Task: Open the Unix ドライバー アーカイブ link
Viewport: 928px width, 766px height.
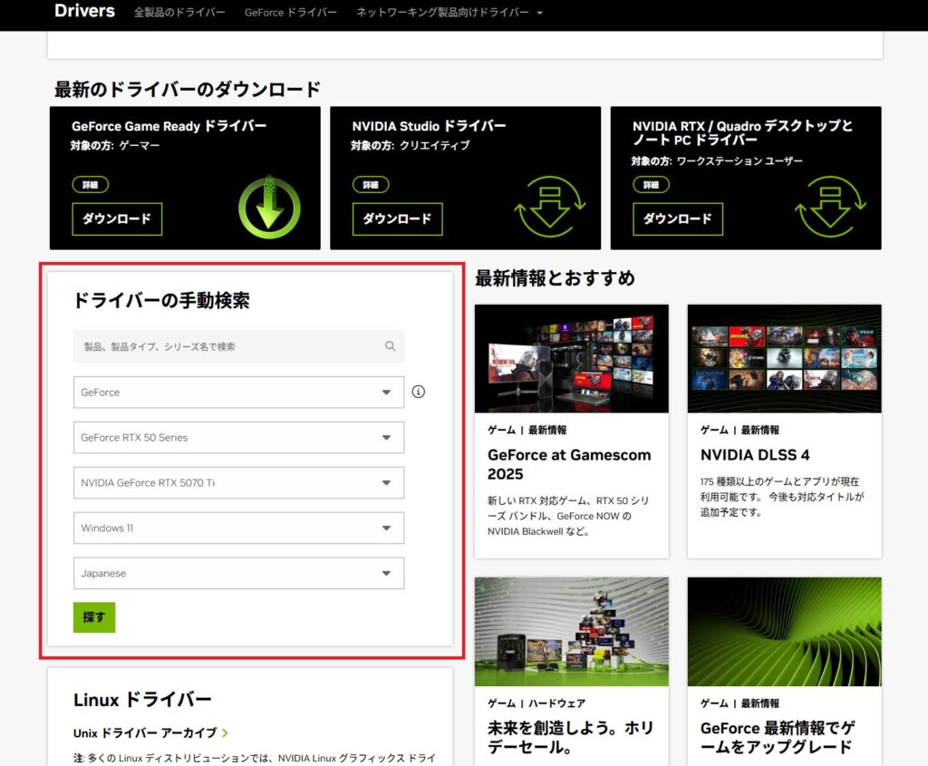Action: click(150, 732)
